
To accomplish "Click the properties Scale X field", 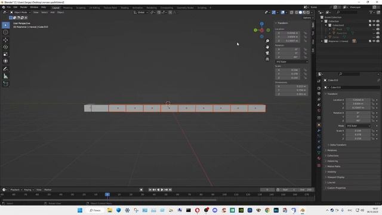I will point(358,131).
